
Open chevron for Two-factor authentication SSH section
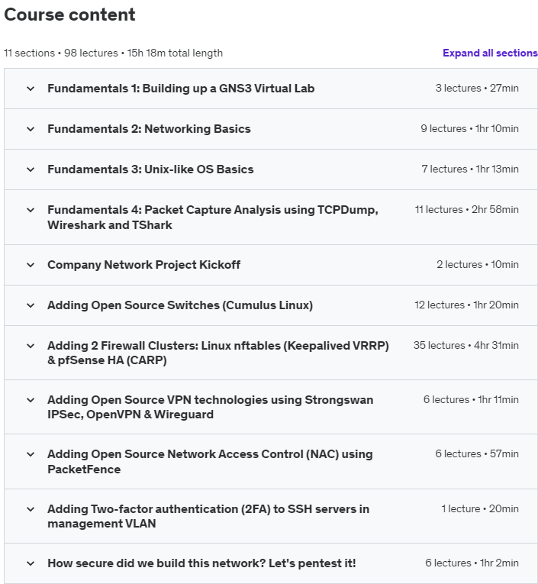[31, 509]
